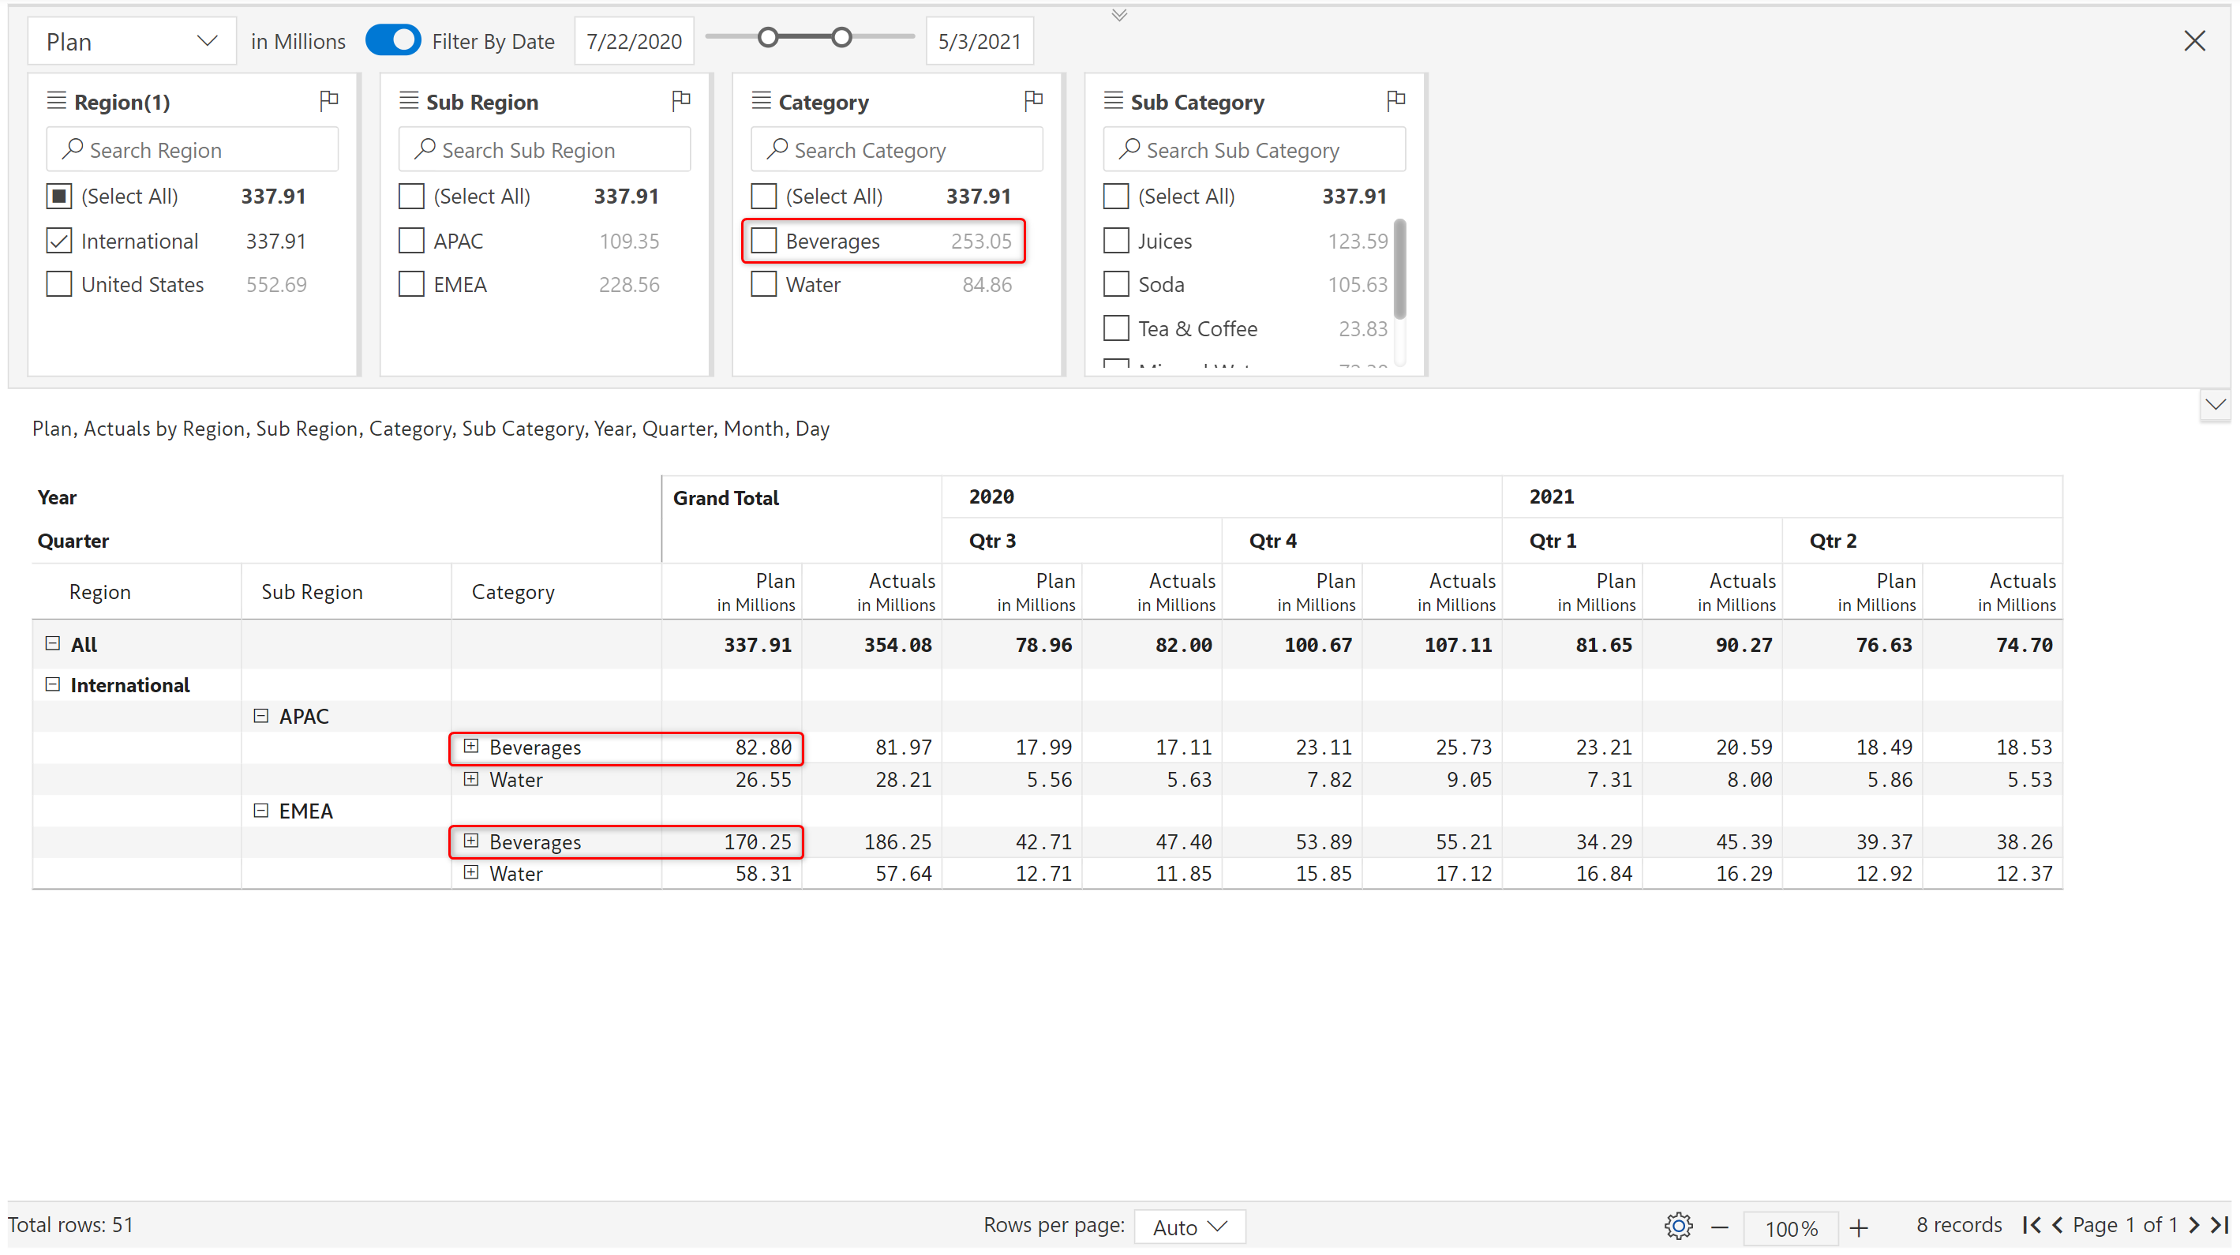Click the flag icon in the Sub Region panel
The width and height of the screenshot is (2240, 1255).
(681, 101)
